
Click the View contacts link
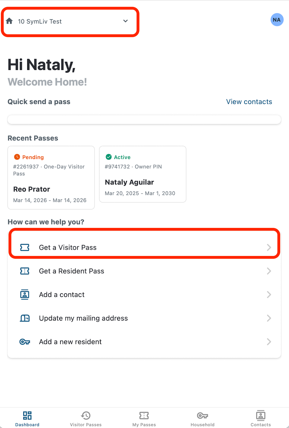[x=249, y=102]
